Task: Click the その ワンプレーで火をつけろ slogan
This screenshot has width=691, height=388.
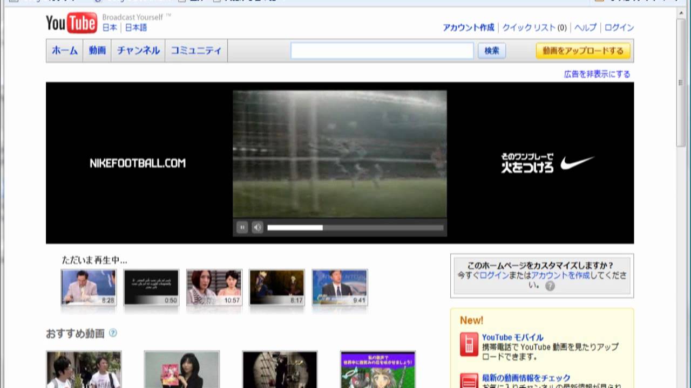Action: 527,163
